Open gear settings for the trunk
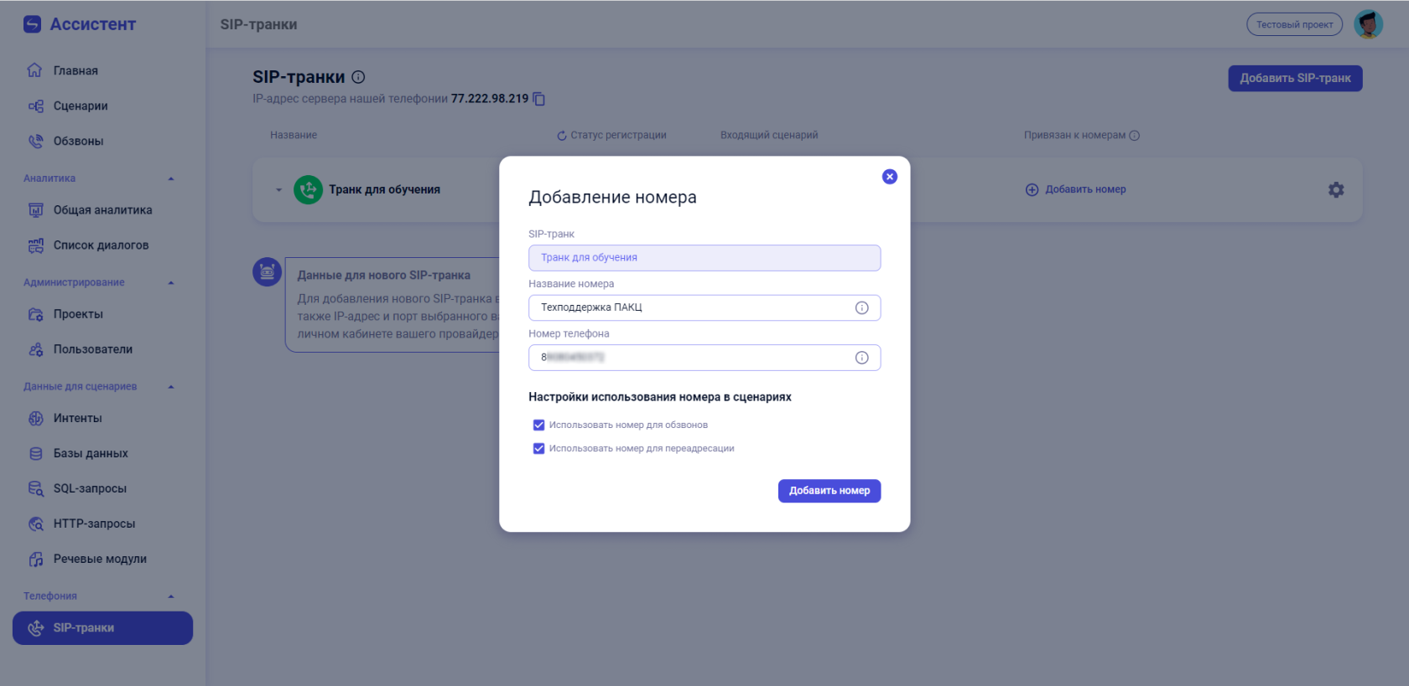1409x686 pixels. pos(1336,189)
